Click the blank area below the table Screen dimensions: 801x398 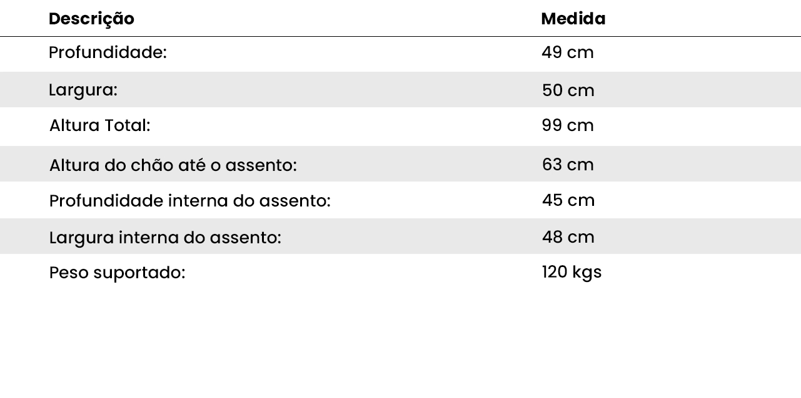click(x=400, y=343)
